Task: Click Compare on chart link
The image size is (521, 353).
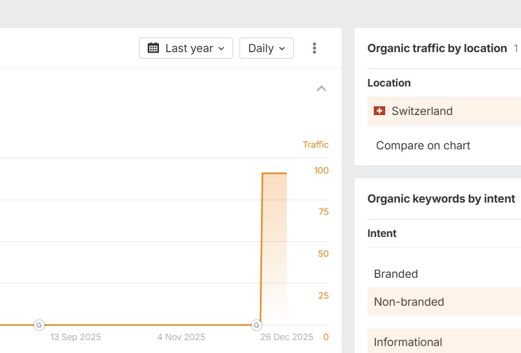Action: [423, 146]
